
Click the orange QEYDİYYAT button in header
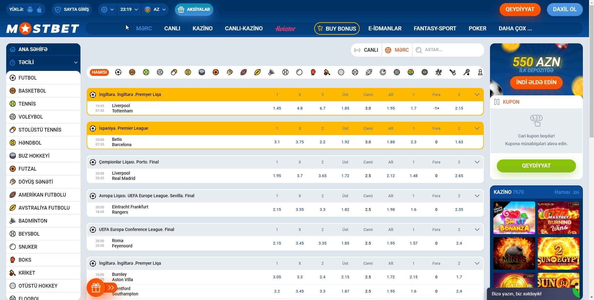(520, 9)
